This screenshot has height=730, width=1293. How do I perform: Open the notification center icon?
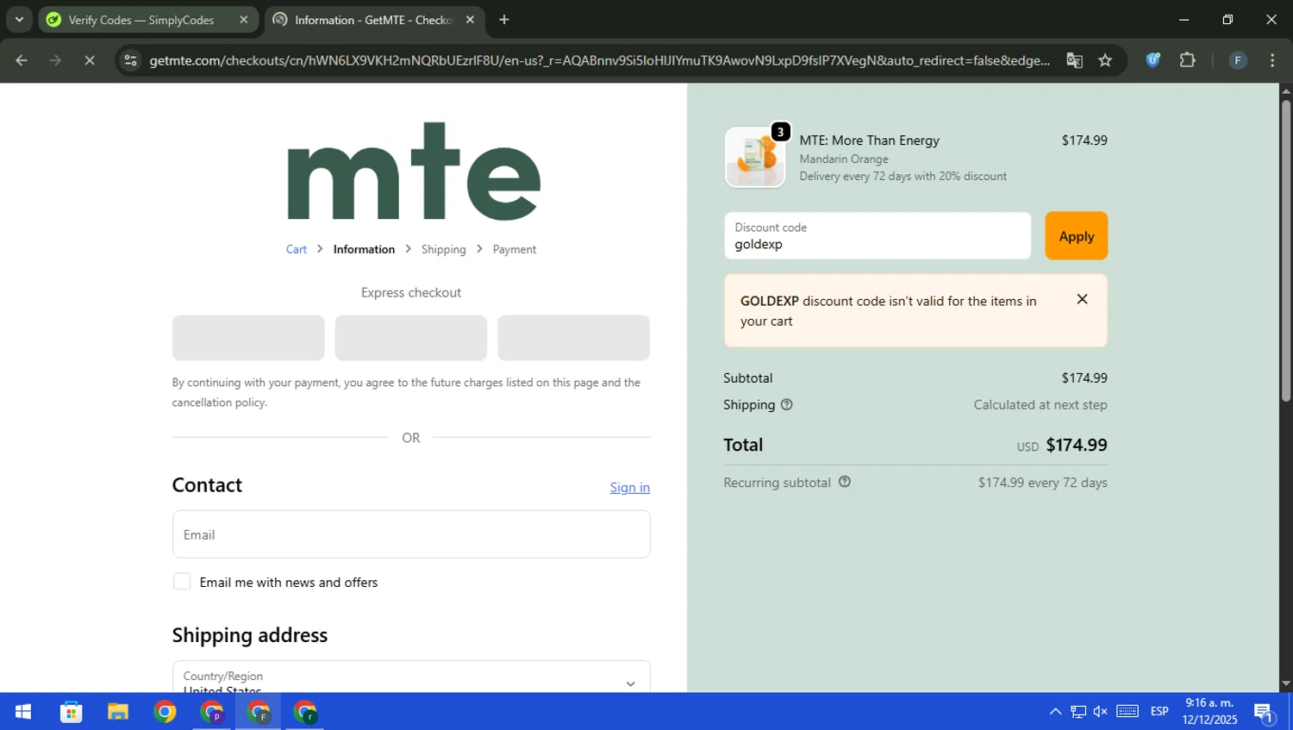[1264, 712]
